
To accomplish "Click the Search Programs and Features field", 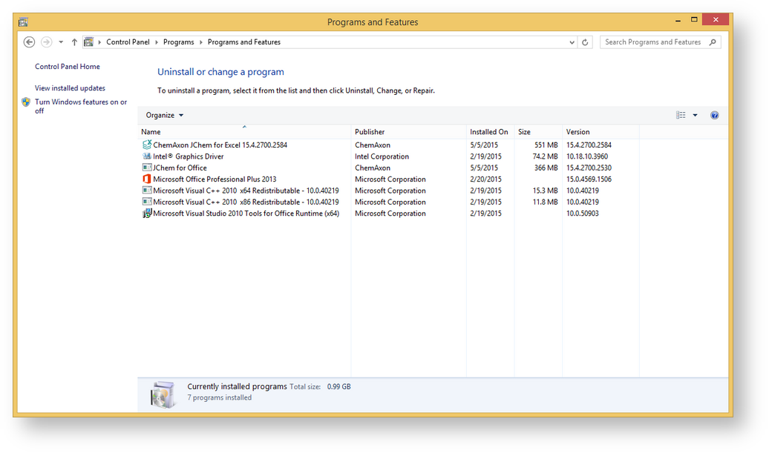I will [652, 42].
